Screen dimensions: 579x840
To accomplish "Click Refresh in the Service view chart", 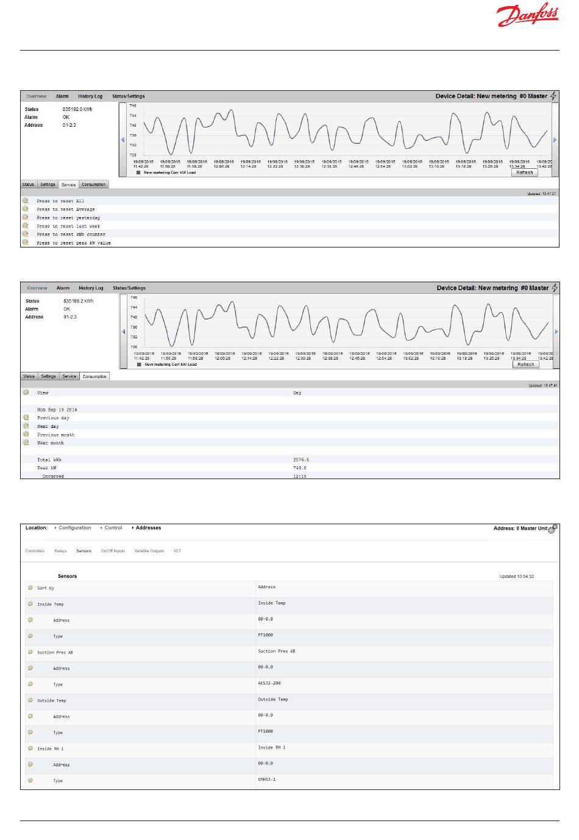I will click(525, 173).
